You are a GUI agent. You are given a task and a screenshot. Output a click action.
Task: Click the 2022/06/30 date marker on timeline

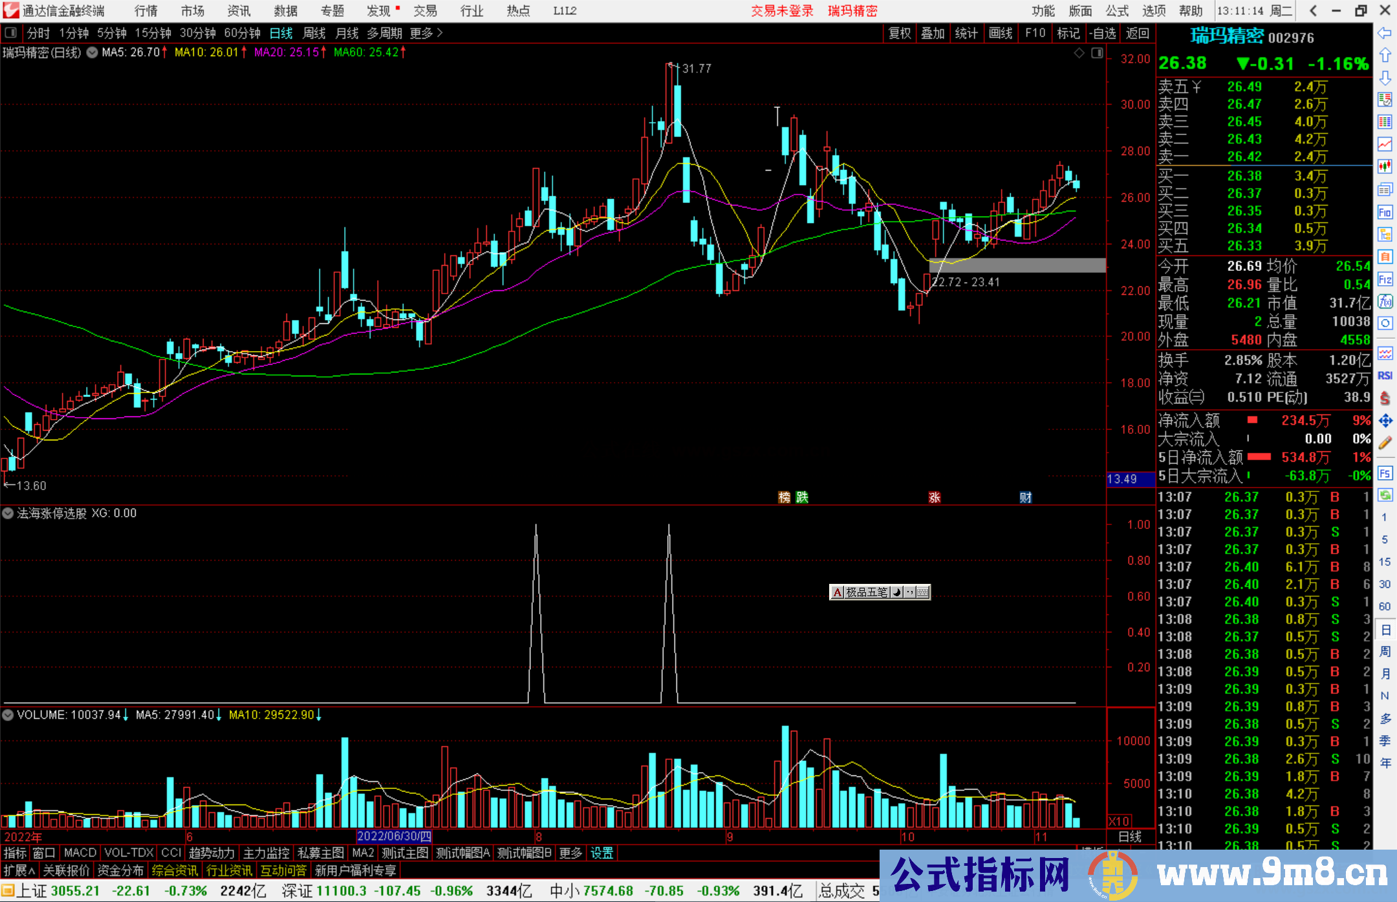tap(394, 837)
